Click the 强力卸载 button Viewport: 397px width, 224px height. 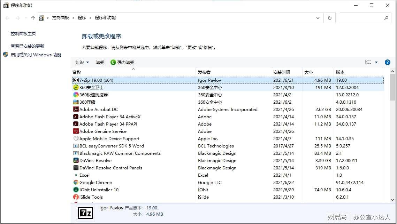point(123,62)
